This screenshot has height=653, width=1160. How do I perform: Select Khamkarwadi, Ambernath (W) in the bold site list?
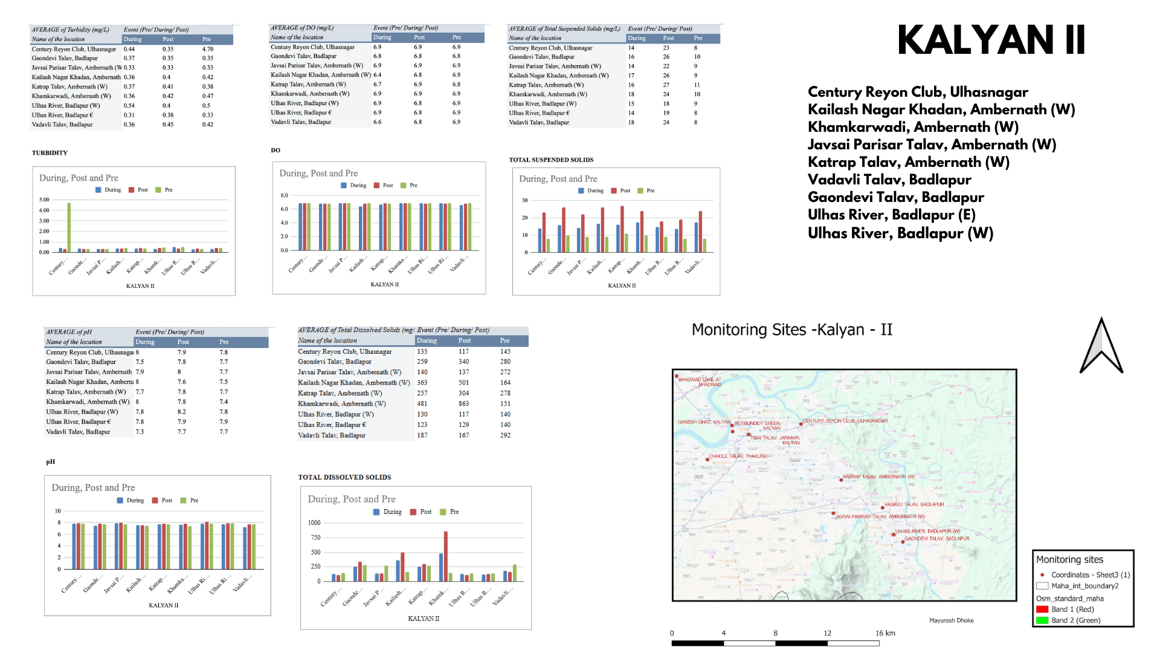[x=913, y=127]
